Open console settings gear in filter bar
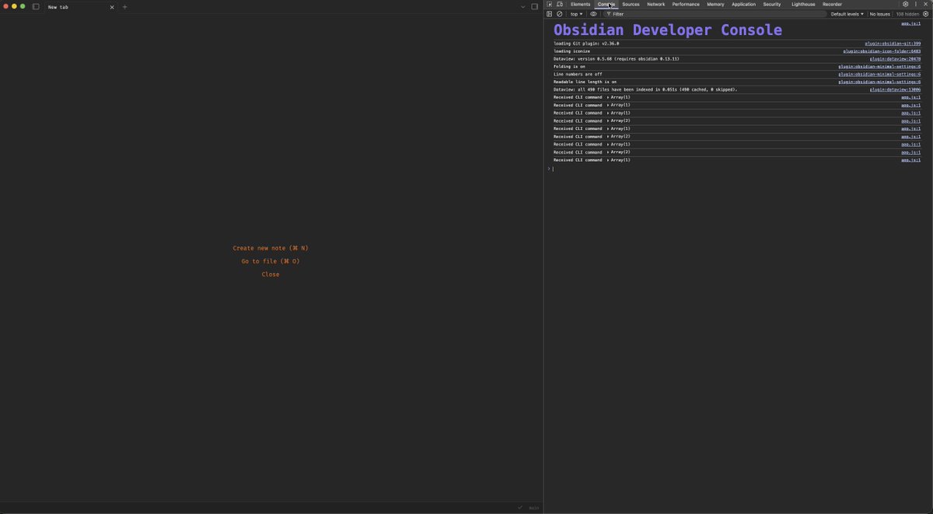This screenshot has width=933, height=514. (x=925, y=14)
